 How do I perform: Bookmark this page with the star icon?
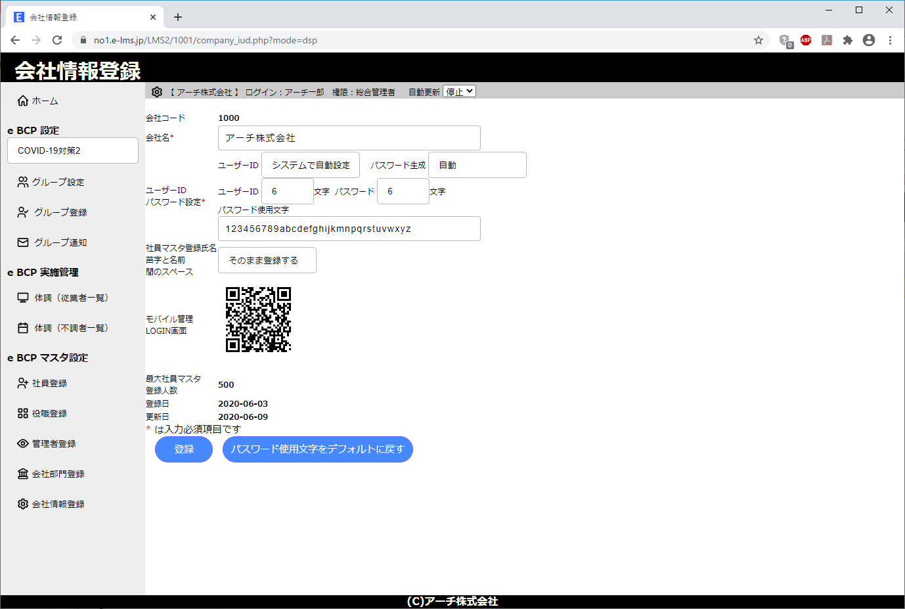(x=759, y=40)
